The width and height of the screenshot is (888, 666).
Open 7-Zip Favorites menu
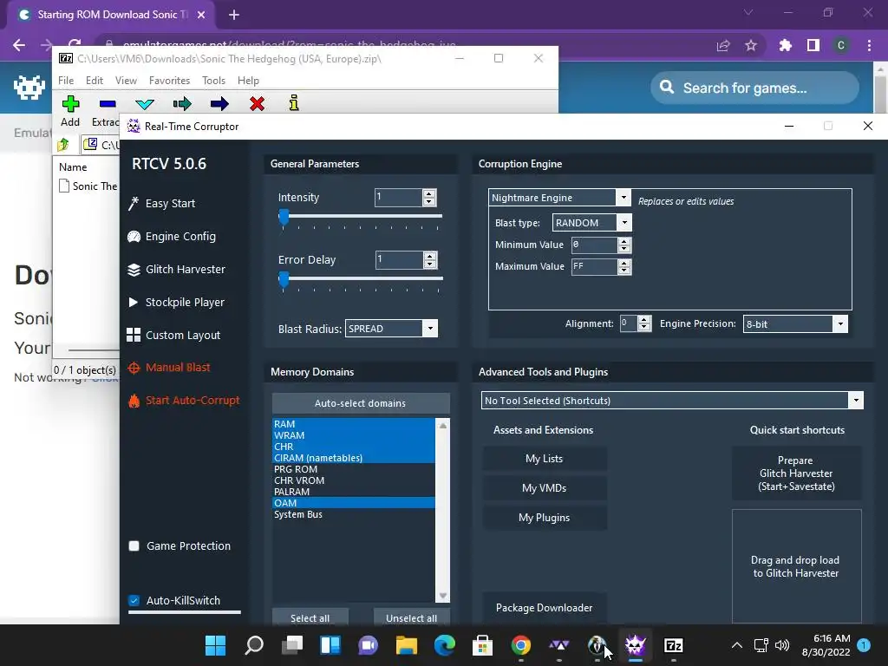click(x=169, y=81)
